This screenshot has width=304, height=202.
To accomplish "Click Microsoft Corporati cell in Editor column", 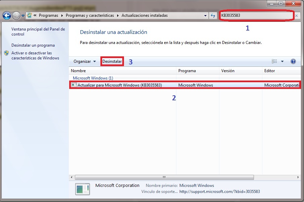I will [282, 85].
